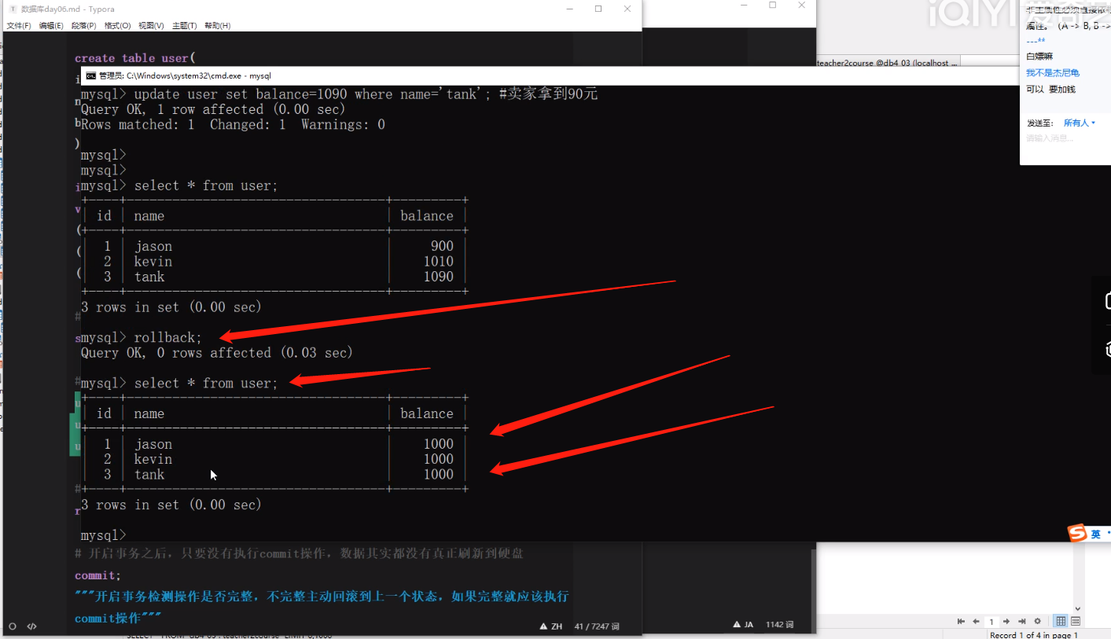
Task: Click the 'commit;' line in Typora
Action: (97, 575)
